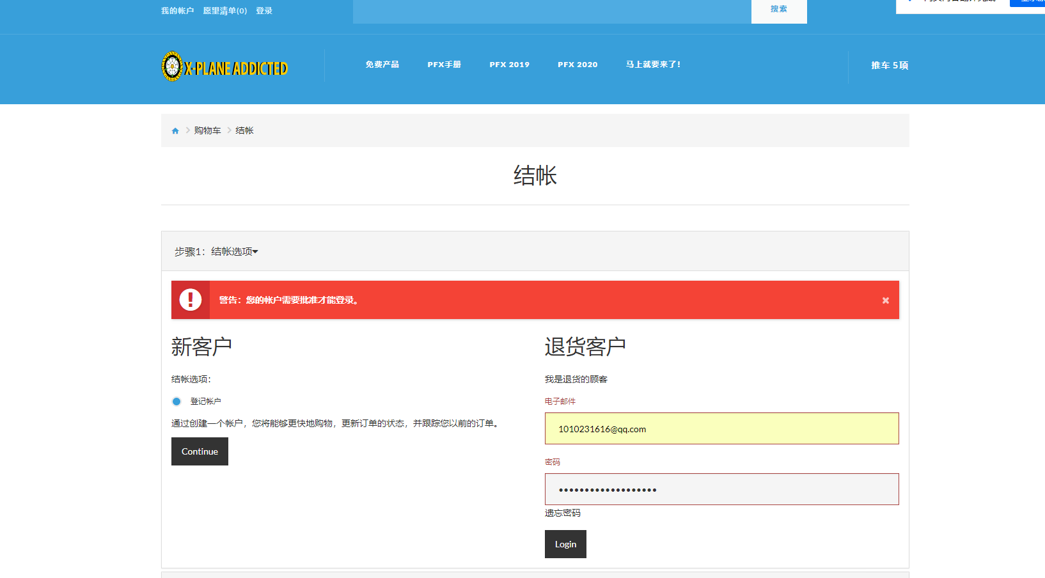Screen dimensions: 1045x578
Task: Open the 我的帐户 link
Action: coord(177,11)
